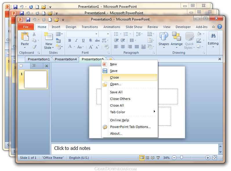Minimize the Ribbon with caret icon
The image size is (231, 171).
coord(213,27)
